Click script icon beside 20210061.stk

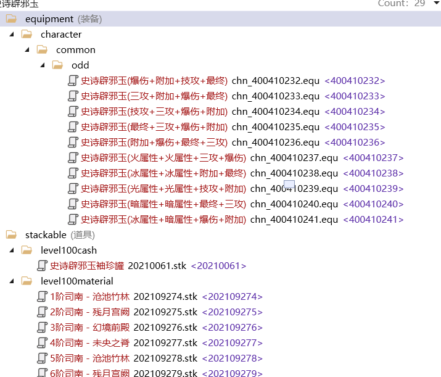(42, 265)
